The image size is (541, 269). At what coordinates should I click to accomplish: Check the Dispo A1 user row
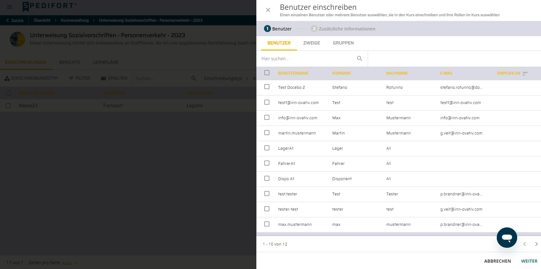[x=267, y=178]
